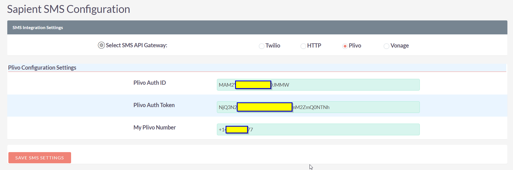The width and height of the screenshot is (513, 170).
Task: Click the Plivo Auth Token label
Action: (154, 105)
